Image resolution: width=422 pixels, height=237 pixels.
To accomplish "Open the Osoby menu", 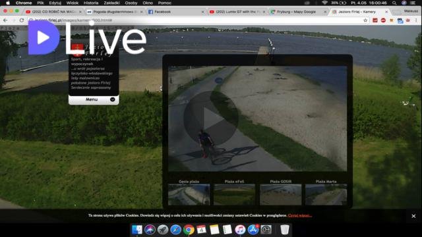I will click(131, 3).
